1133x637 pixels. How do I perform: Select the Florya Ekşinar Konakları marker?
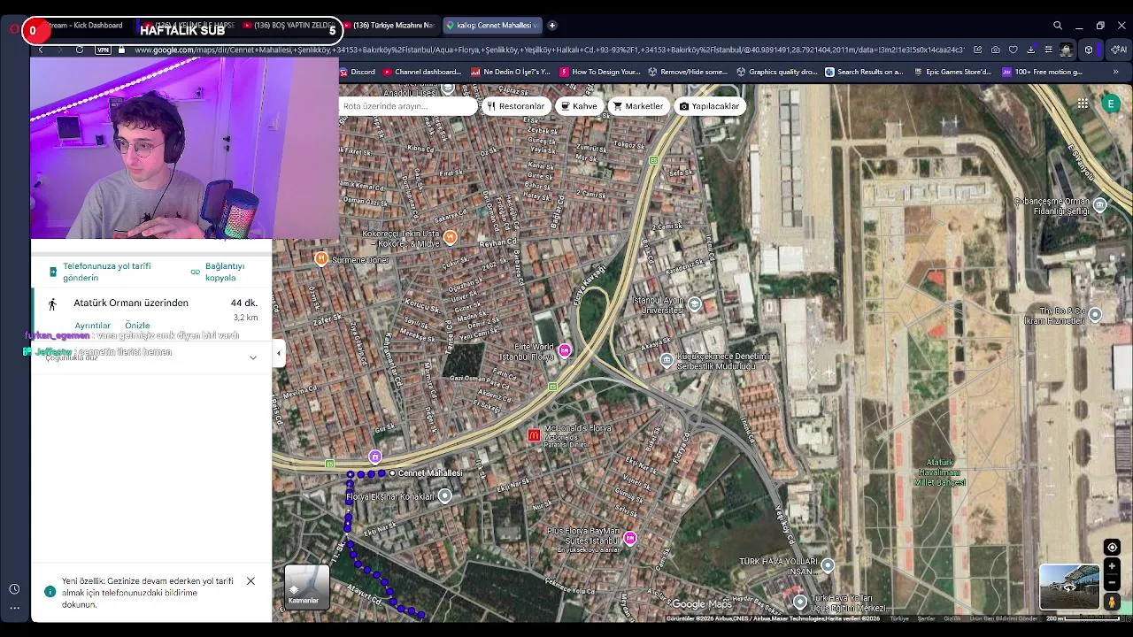point(445,496)
